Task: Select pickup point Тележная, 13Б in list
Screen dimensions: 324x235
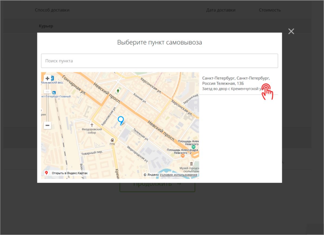Action: [x=239, y=83]
